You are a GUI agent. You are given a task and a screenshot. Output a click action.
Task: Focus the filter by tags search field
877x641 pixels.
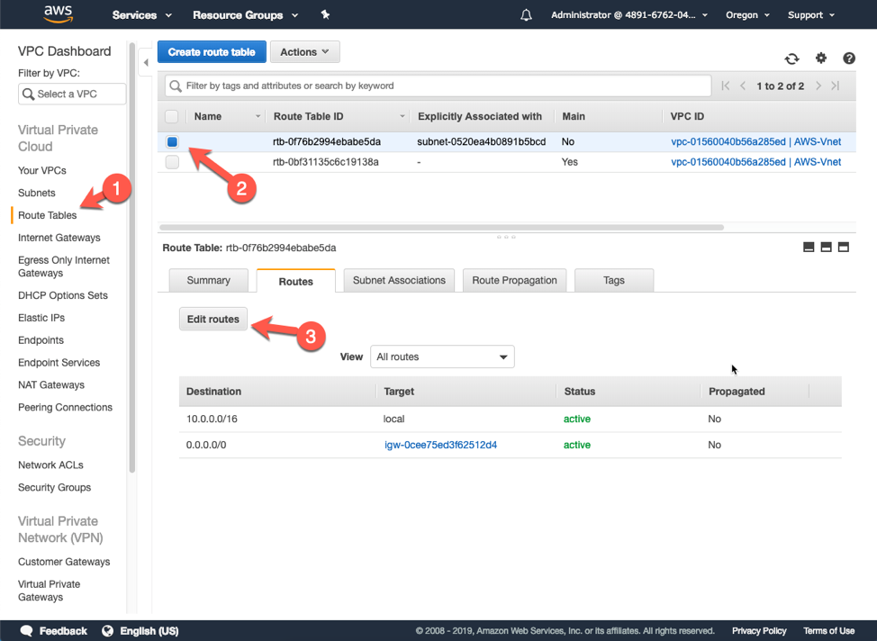tap(438, 86)
